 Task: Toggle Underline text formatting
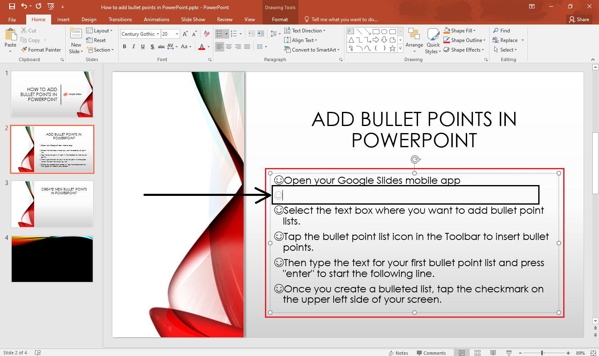tap(143, 47)
